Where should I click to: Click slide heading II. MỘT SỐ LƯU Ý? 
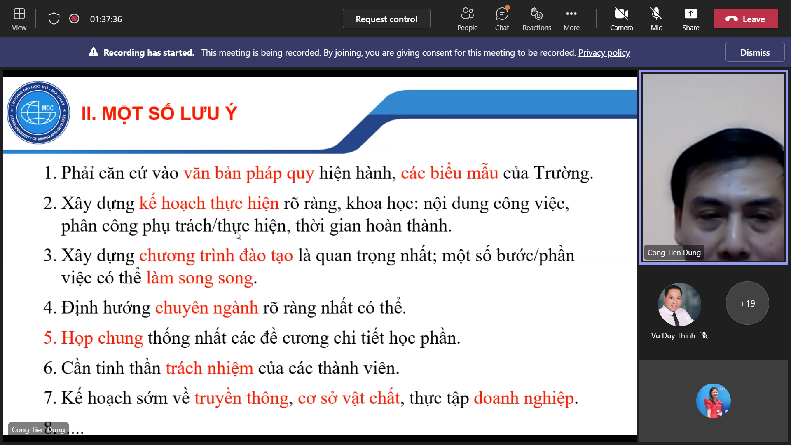pos(159,113)
